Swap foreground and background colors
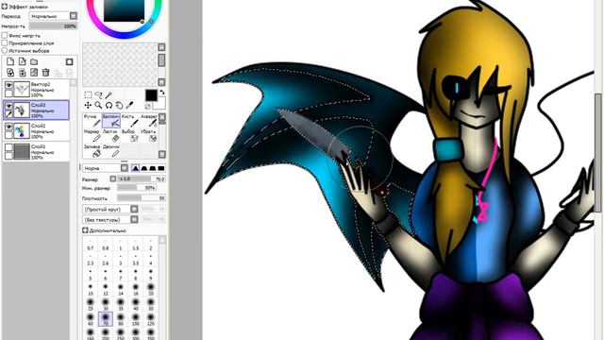Image resolution: width=604 pixels, height=340 pixels. pos(162,93)
